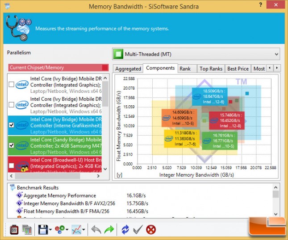Open the partially visible Most tab
The image size is (288, 240).
coord(259,69)
